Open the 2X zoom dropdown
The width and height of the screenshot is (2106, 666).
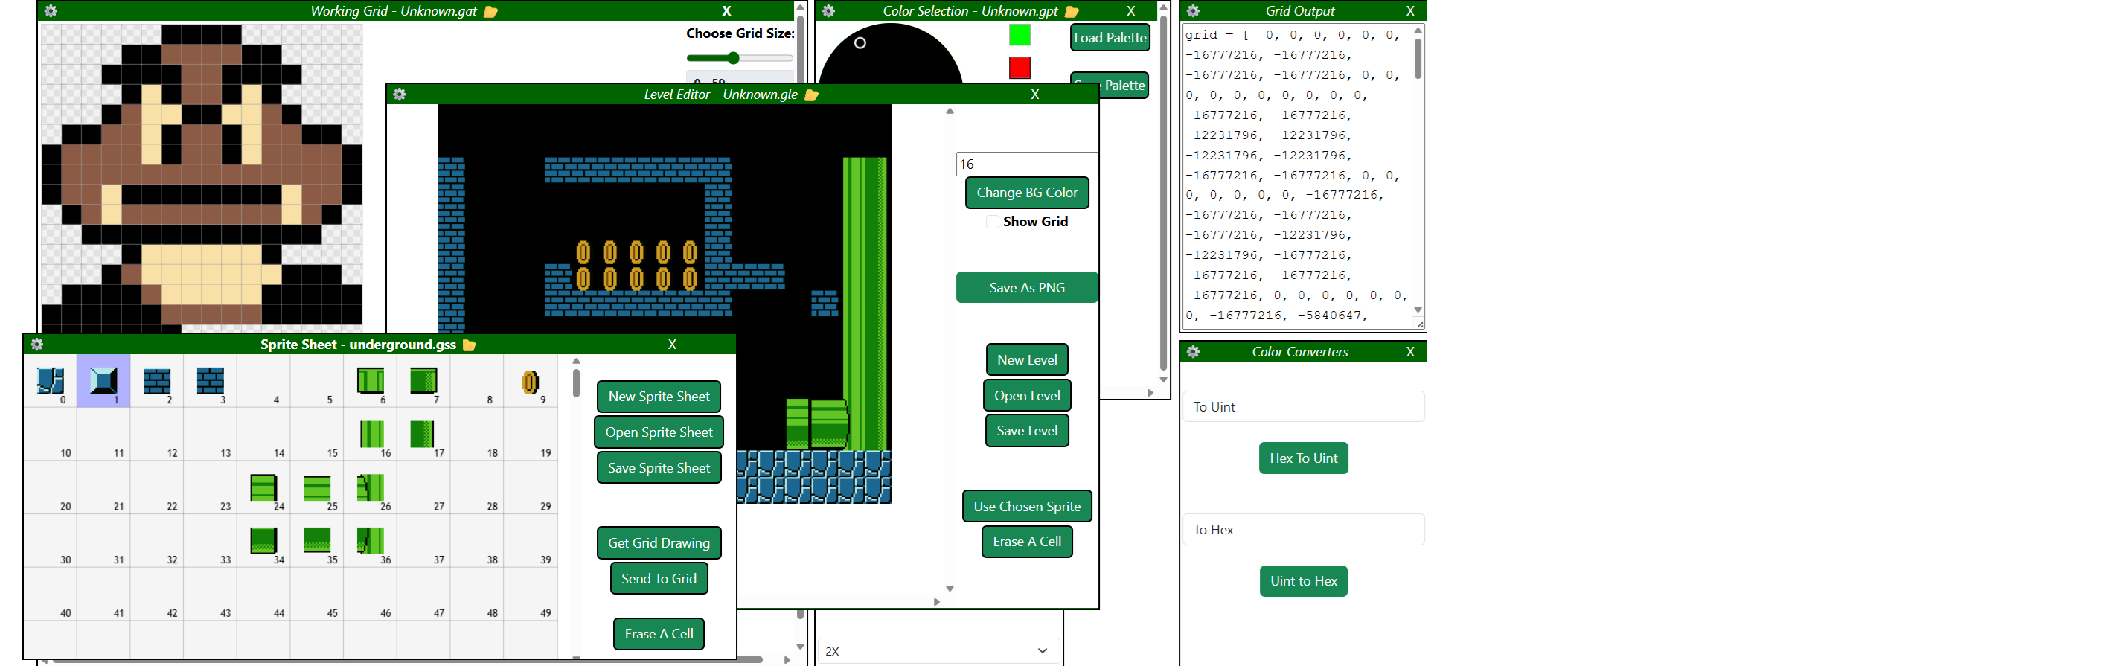tap(938, 650)
